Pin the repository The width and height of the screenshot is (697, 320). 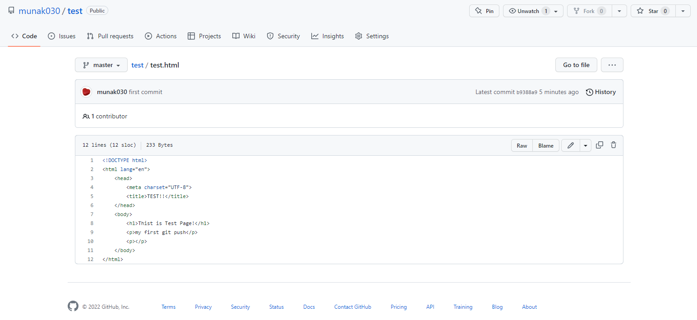point(485,11)
